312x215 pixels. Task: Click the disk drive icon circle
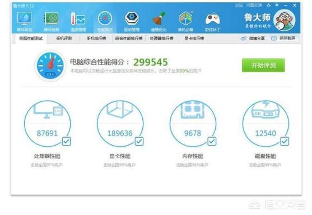[266, 123]
